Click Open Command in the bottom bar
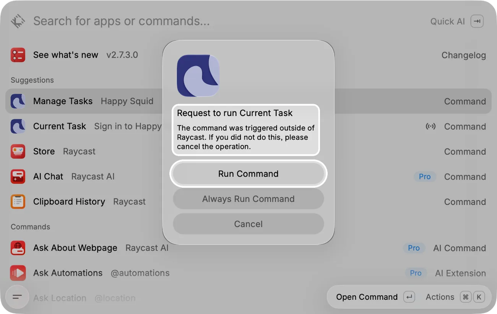This screenshot has height=314, width=497. (367, 297)
